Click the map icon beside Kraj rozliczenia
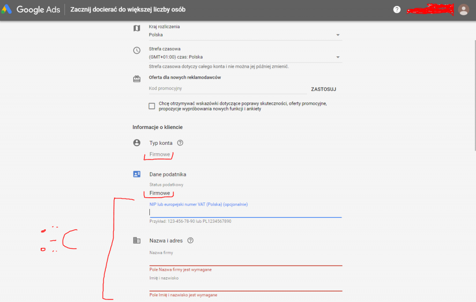This screenshot has height=302, width=476. pyautogui.click(x=137, y=28)
